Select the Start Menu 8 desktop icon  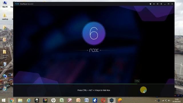[5, 90]
